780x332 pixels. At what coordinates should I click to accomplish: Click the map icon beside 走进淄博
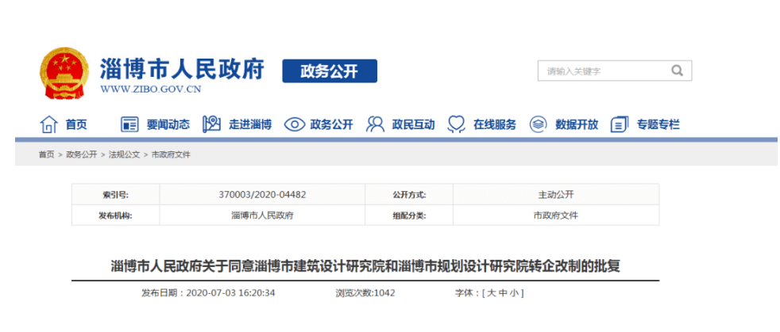pos(211,124)
